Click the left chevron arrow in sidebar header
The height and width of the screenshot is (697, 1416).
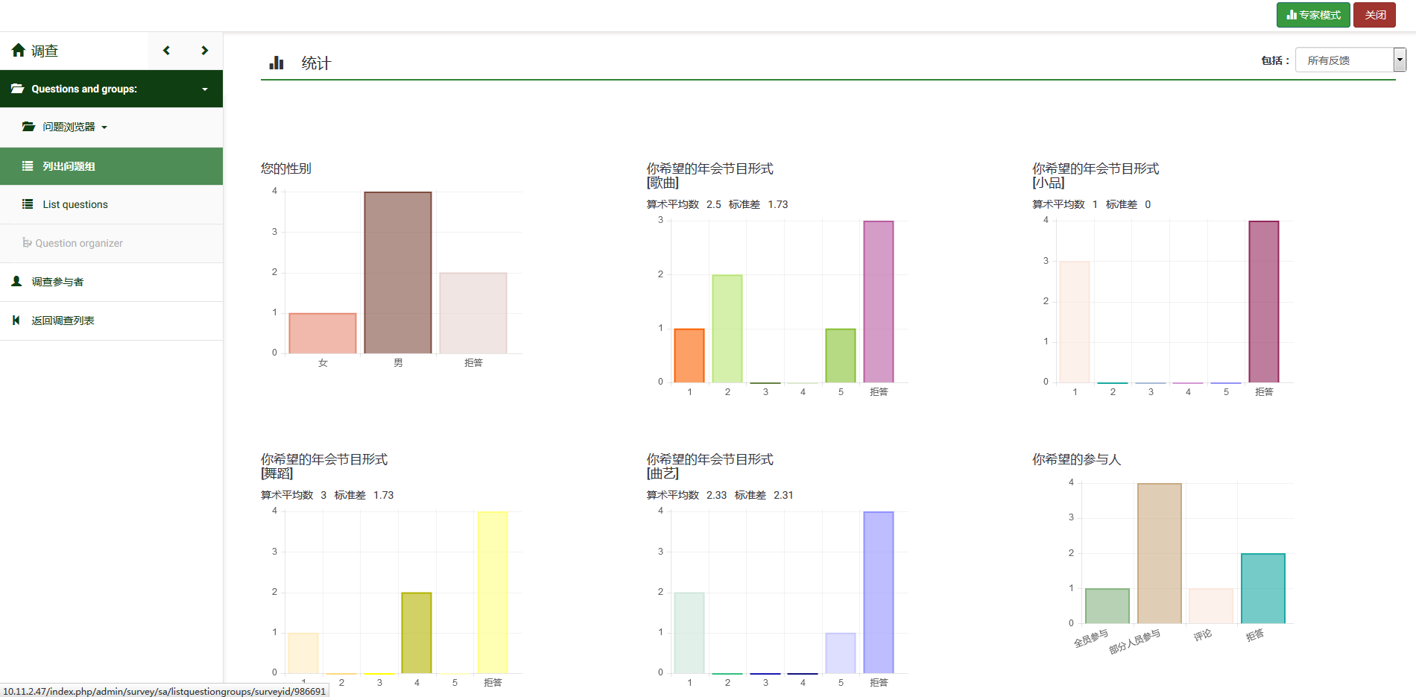pyautogui.click(x=166, y=51)
